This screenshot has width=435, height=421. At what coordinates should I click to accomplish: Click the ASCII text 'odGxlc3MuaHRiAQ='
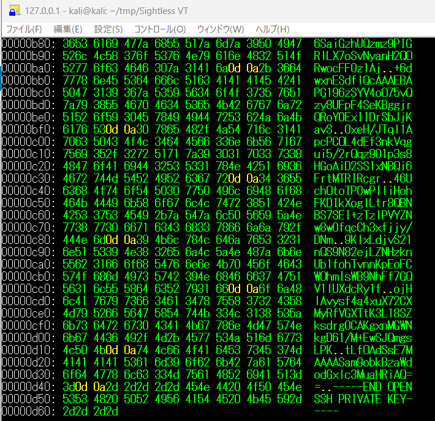coord(363,374)
